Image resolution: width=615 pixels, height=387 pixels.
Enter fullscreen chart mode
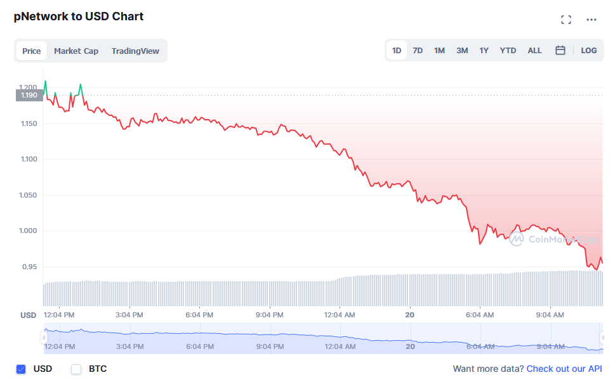[x=566, y=20]
